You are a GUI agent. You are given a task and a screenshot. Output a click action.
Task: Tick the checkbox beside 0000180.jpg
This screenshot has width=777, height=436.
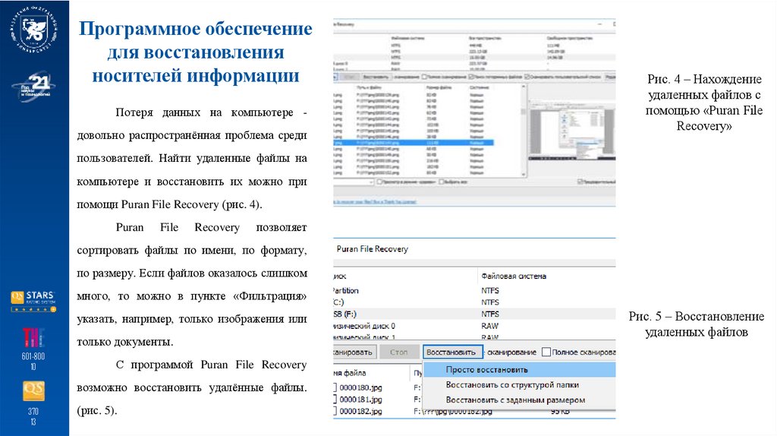point(335,387)
